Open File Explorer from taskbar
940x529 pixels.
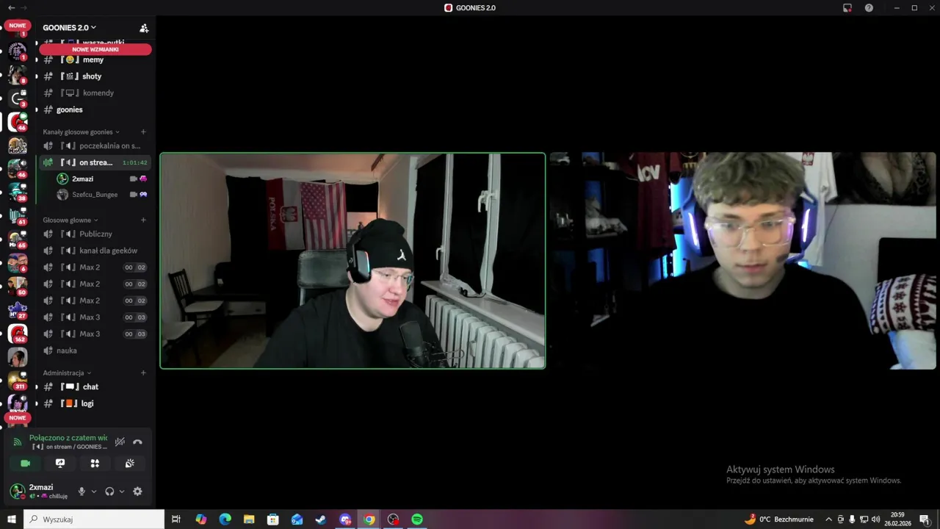pos(249,519)
